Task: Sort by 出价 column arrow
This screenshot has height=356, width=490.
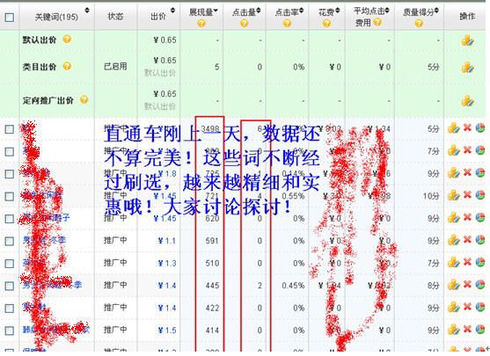Action: point(172,11)
